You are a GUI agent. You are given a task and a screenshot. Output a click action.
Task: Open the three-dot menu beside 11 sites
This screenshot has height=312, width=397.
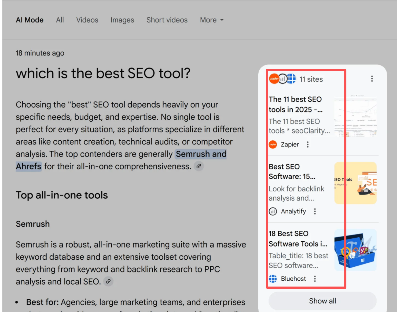[x=372, y=79]
